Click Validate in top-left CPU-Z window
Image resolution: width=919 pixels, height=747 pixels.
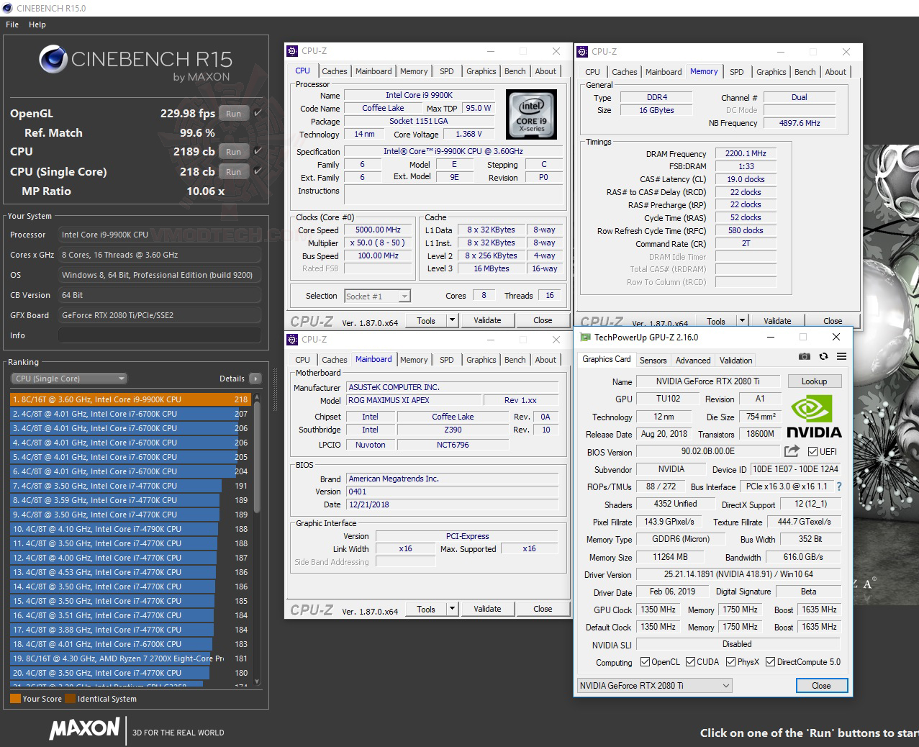pos(487,320)
